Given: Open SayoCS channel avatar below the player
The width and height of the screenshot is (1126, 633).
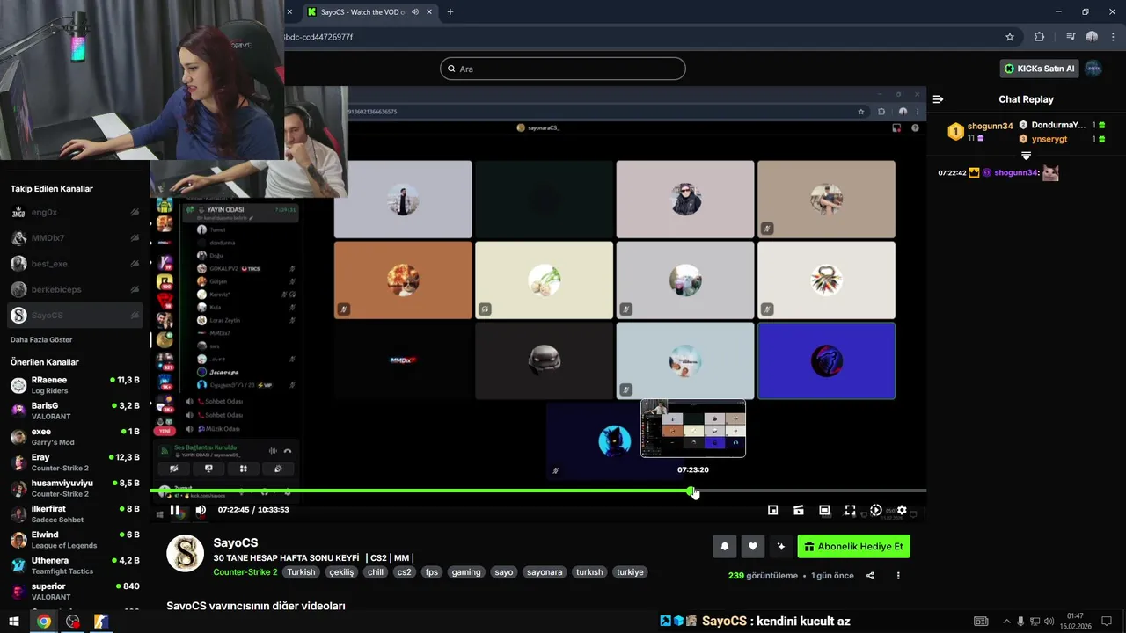Looking at the screenshot, I should tap(186, 553).
